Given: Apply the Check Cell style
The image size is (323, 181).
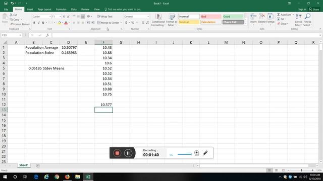Looking at the screenshot, I should tap(233, 22).
